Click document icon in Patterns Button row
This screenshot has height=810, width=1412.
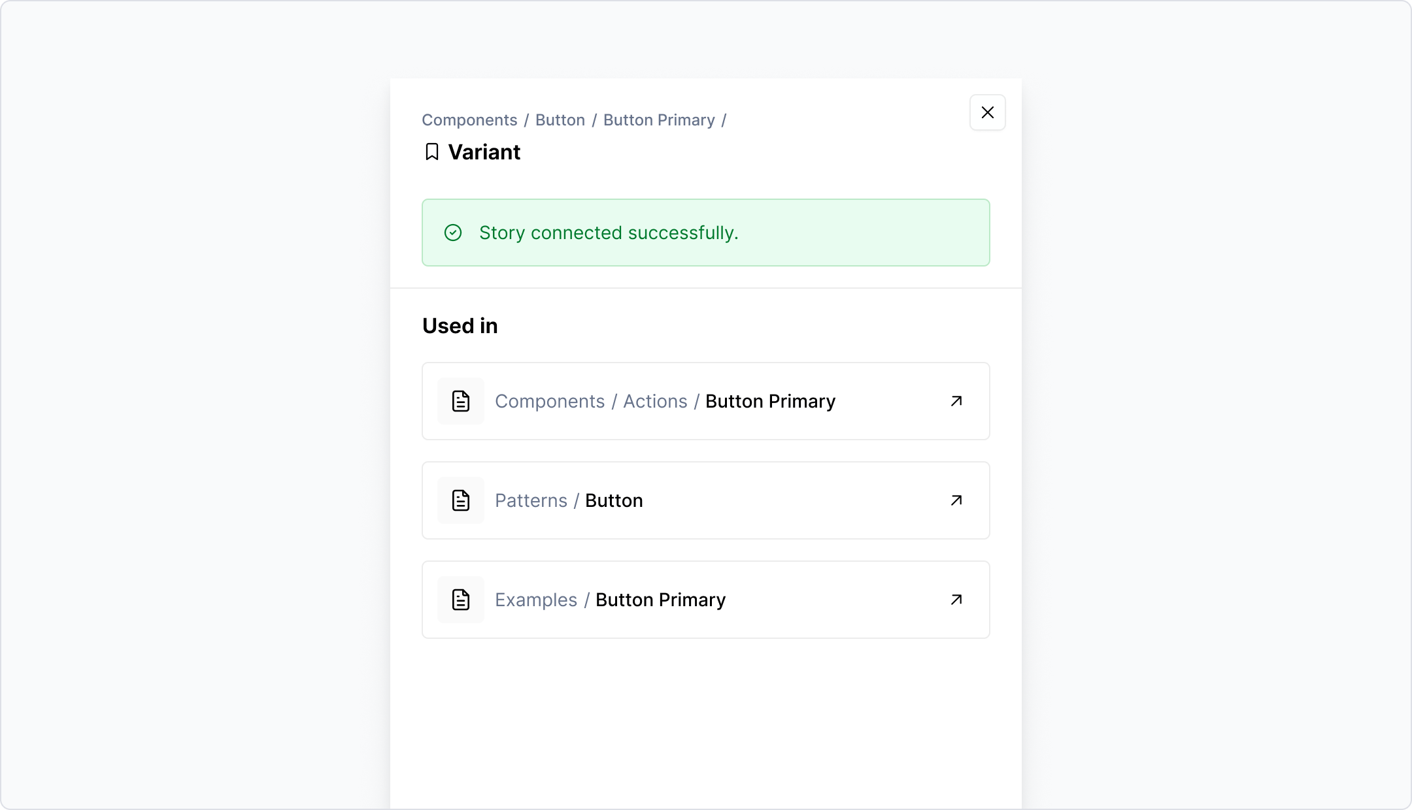(461, 500)
